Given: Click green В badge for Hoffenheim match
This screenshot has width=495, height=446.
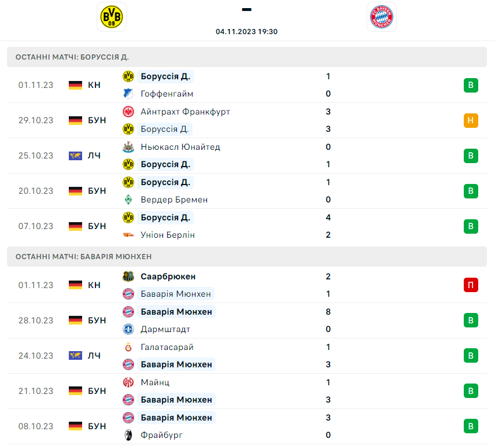Looking at the screenshot, I should click(x=471, y=85).
